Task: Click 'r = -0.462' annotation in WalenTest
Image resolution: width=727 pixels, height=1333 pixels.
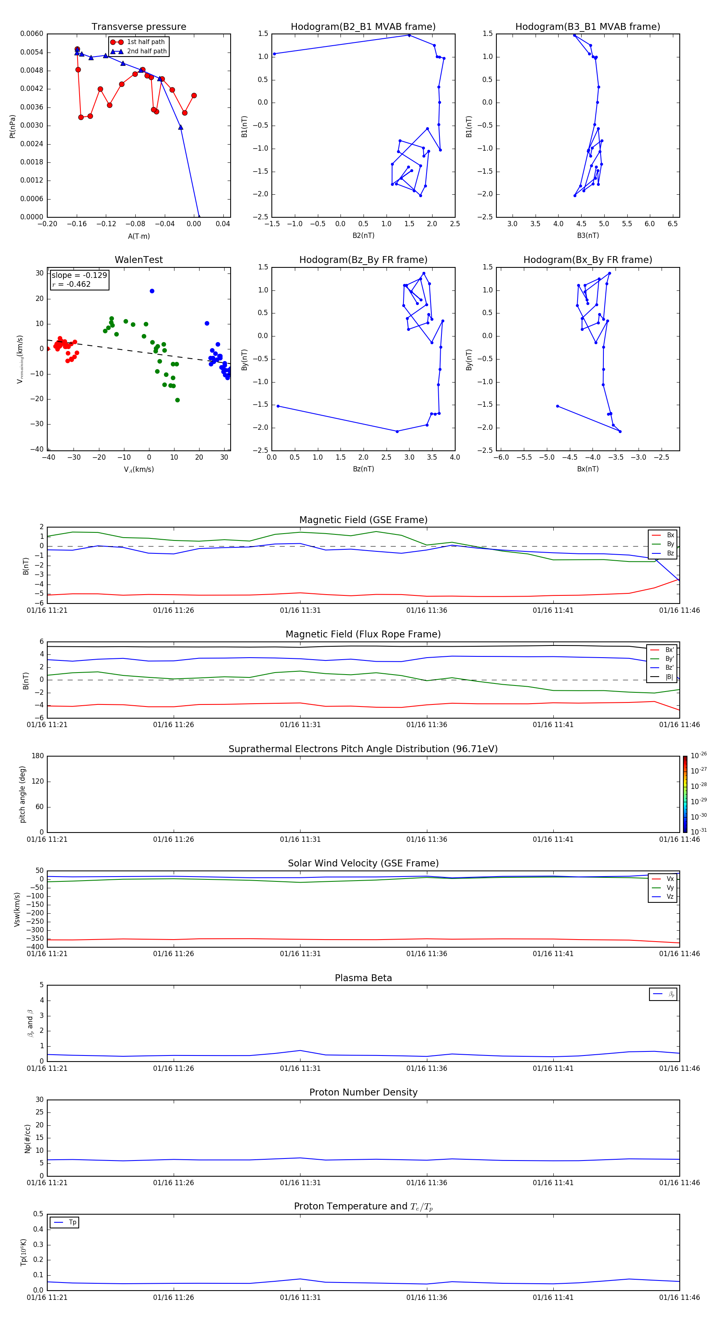Action: pos(71,284)
